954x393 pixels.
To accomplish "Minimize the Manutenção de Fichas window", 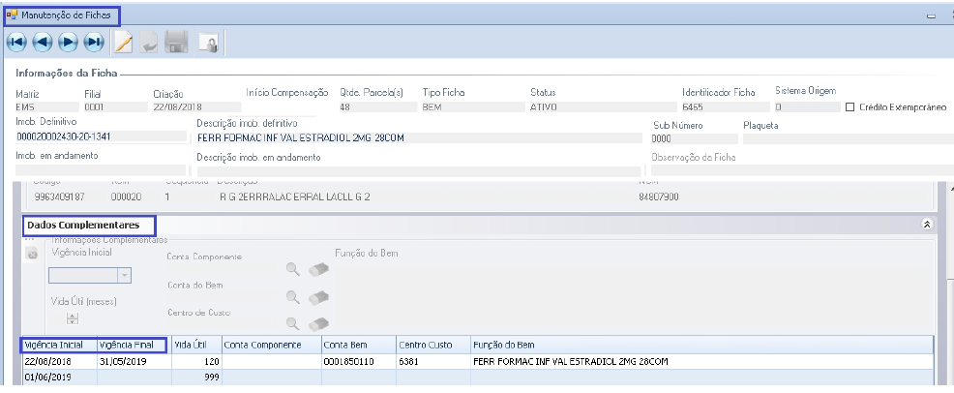I will point(931,16).
